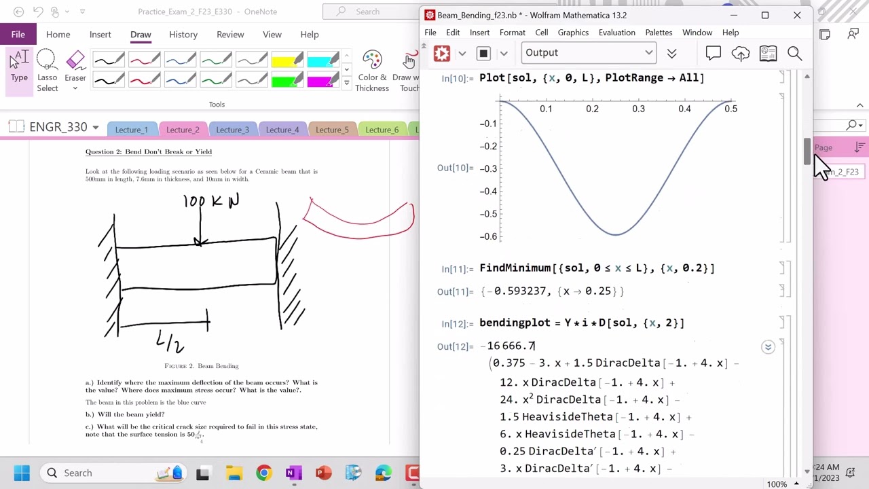Open the dropdown arrow beside Evaluate icon
This screenshot has width=869, height=489.
point(462,53)
